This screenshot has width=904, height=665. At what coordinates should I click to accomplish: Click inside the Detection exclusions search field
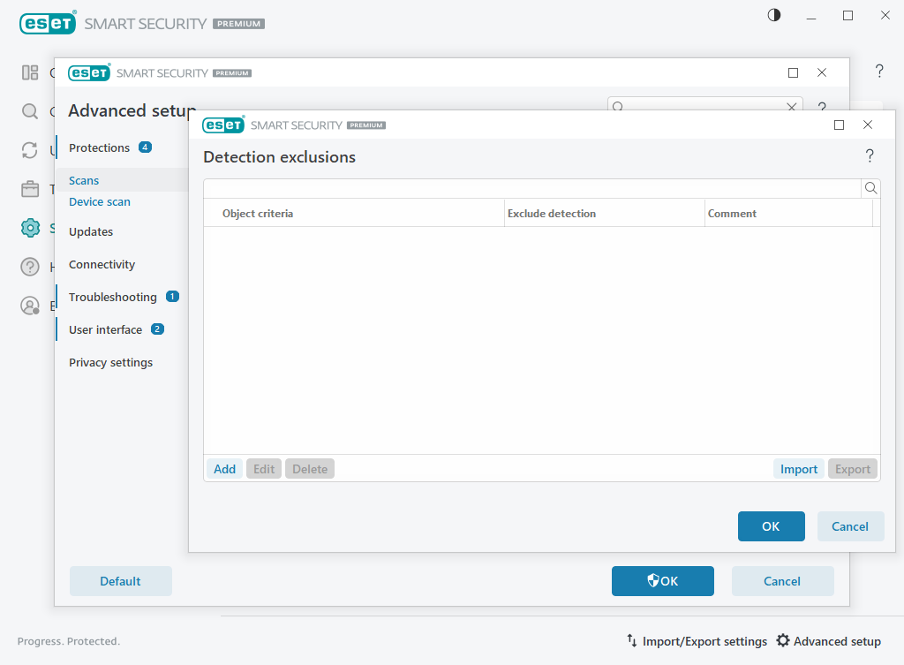pos(530,188)
